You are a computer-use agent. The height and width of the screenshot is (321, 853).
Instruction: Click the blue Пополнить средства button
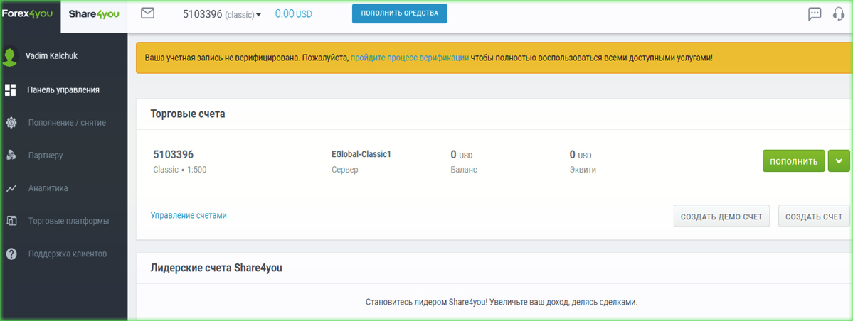coord(399,13)
